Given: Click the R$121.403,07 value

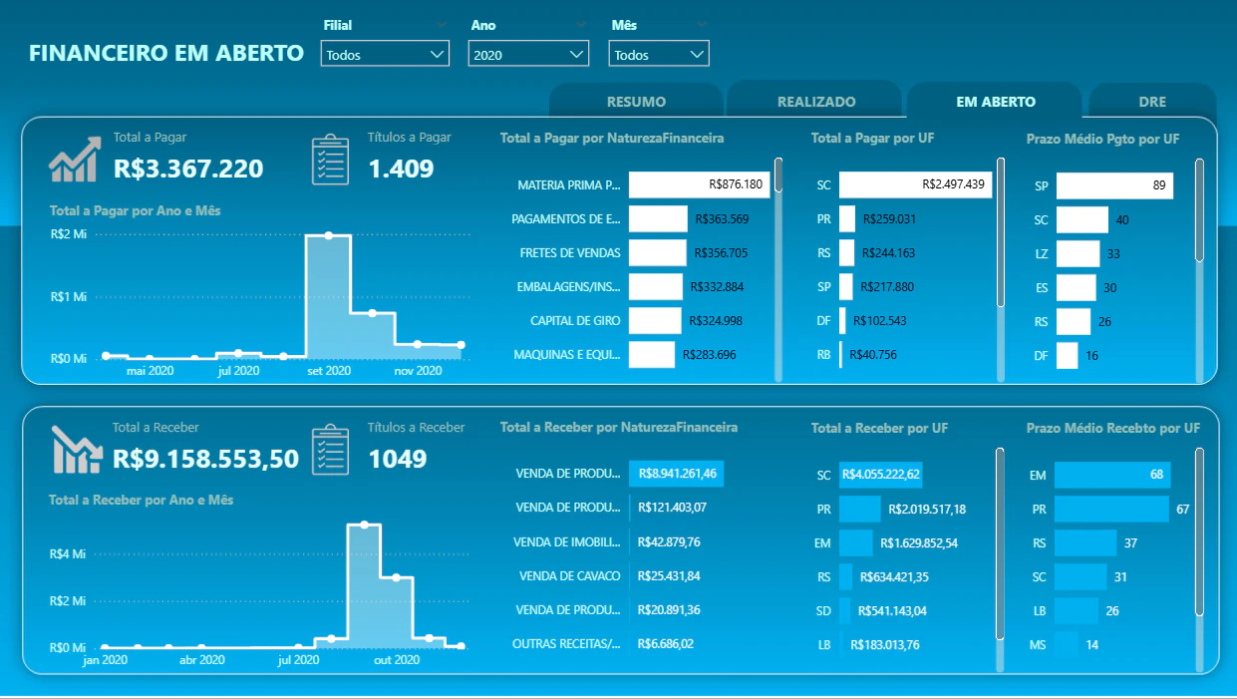Looking at the screenshot, I should (x=672, y=508).
